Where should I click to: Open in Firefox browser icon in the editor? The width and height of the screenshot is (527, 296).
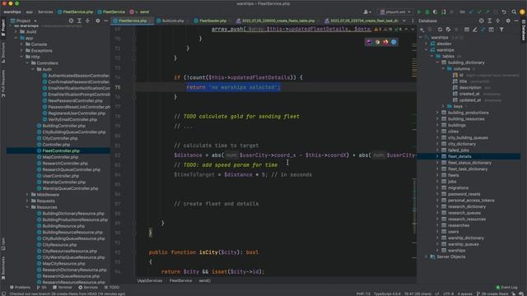coord(385,42)
